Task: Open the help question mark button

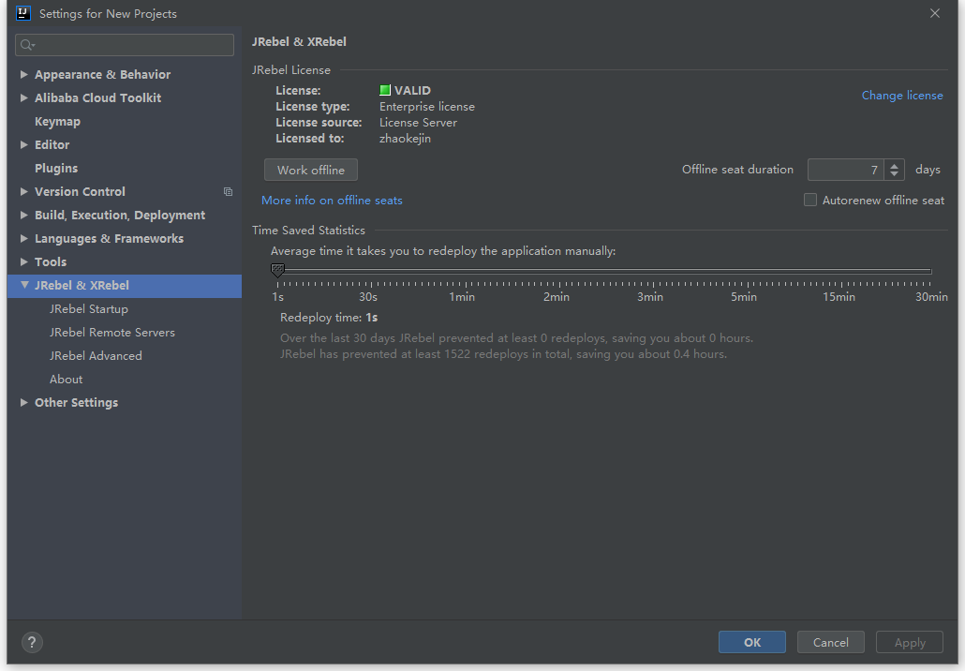Action: click(32, 642)
